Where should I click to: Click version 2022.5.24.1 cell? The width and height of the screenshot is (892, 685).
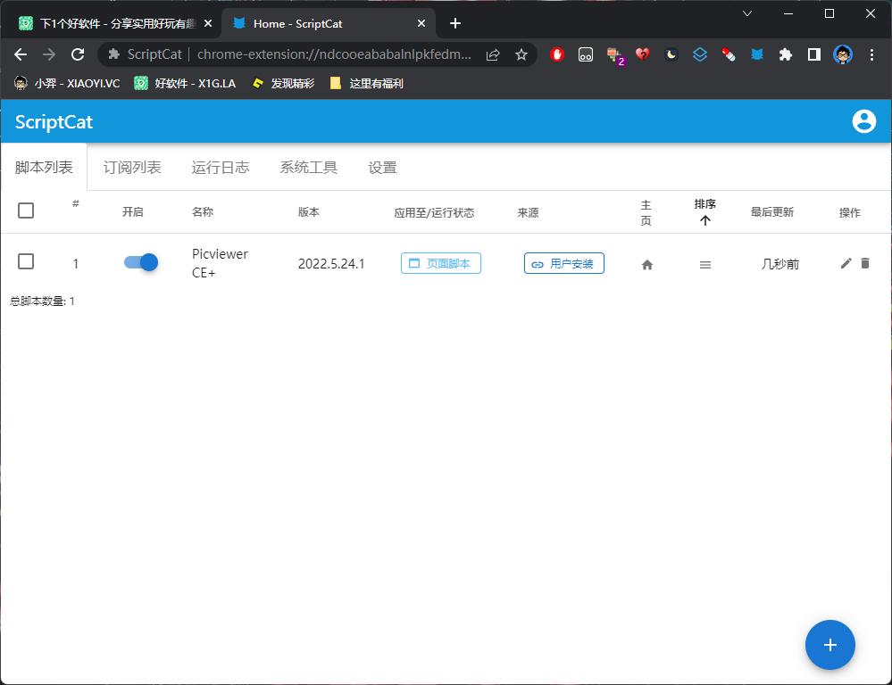[331, 264]
